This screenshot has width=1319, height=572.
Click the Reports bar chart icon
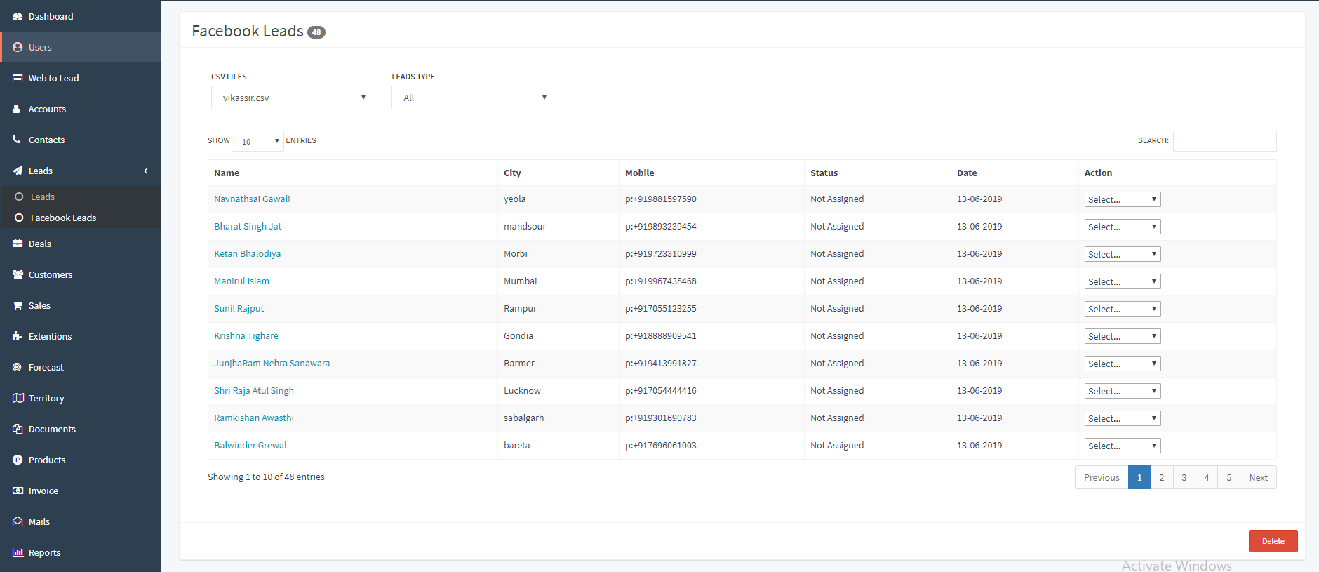18,552
